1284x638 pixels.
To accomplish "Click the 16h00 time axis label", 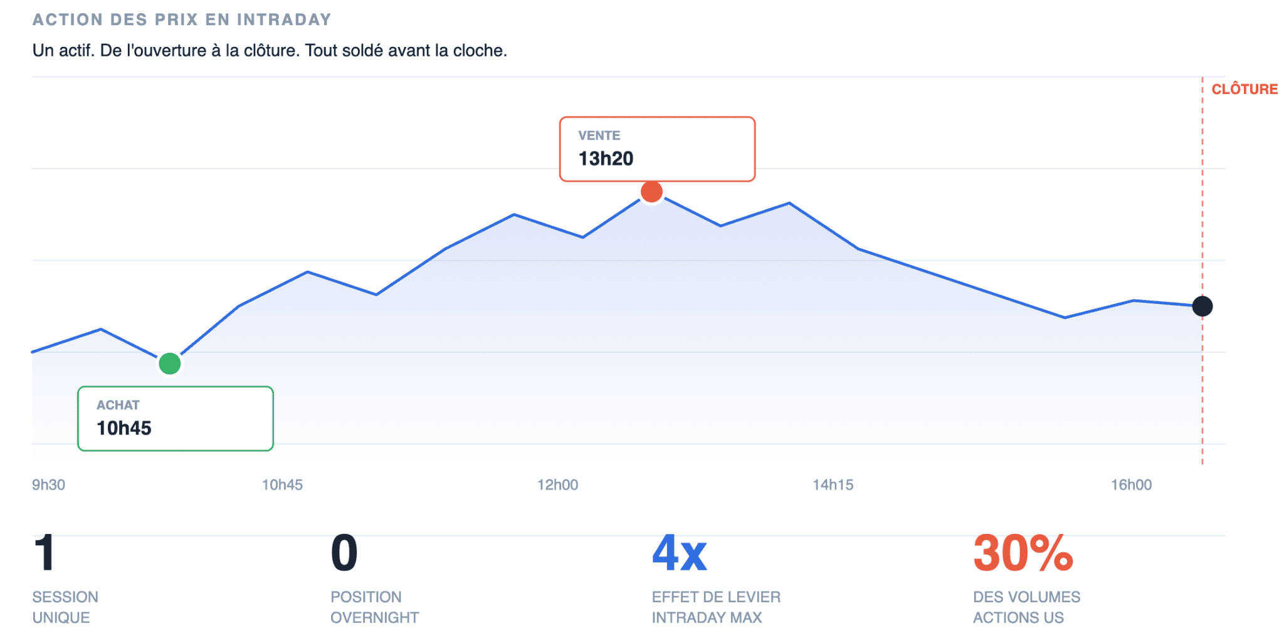I will click(x=1131, y=484).
